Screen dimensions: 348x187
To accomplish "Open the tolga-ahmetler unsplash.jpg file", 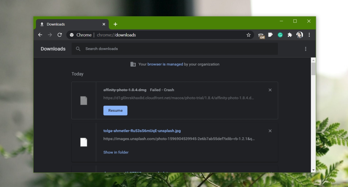I will pos(142,131).
